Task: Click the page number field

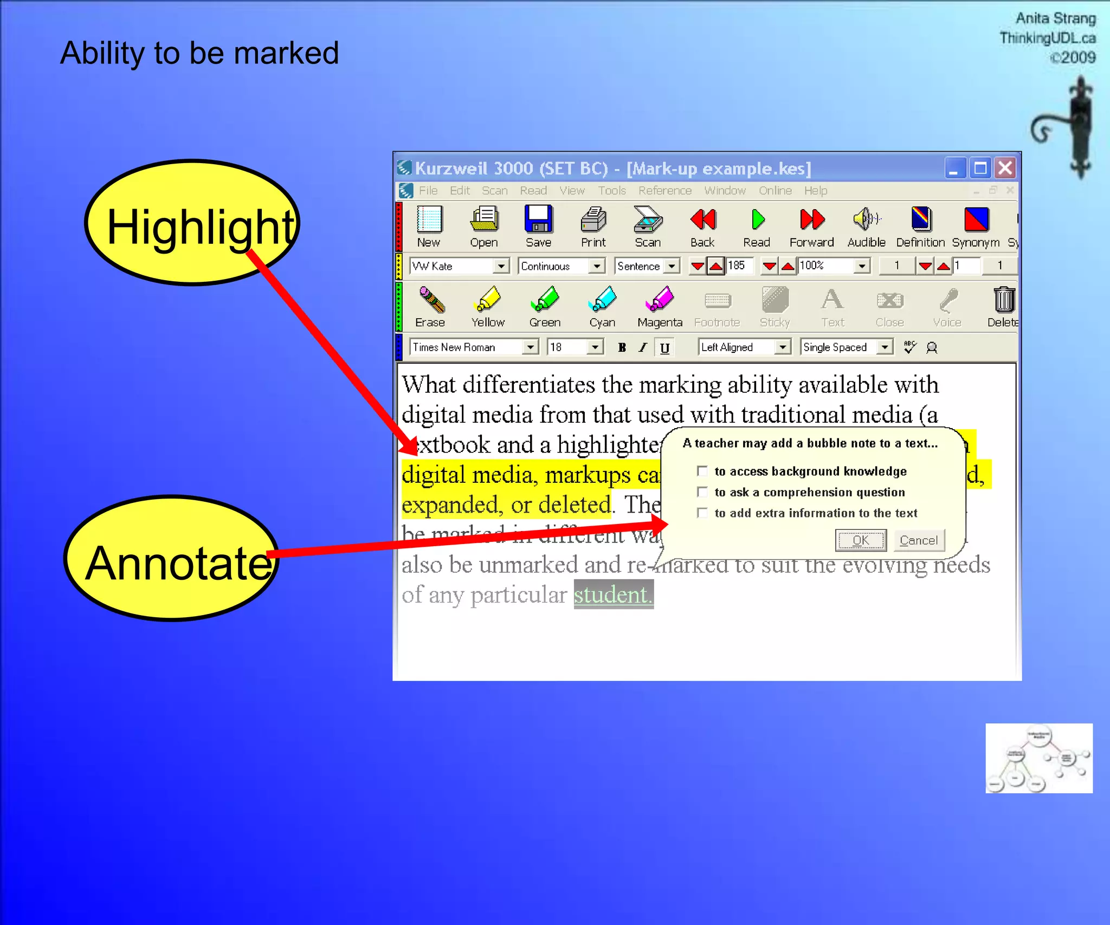Action: click(966, 266)
